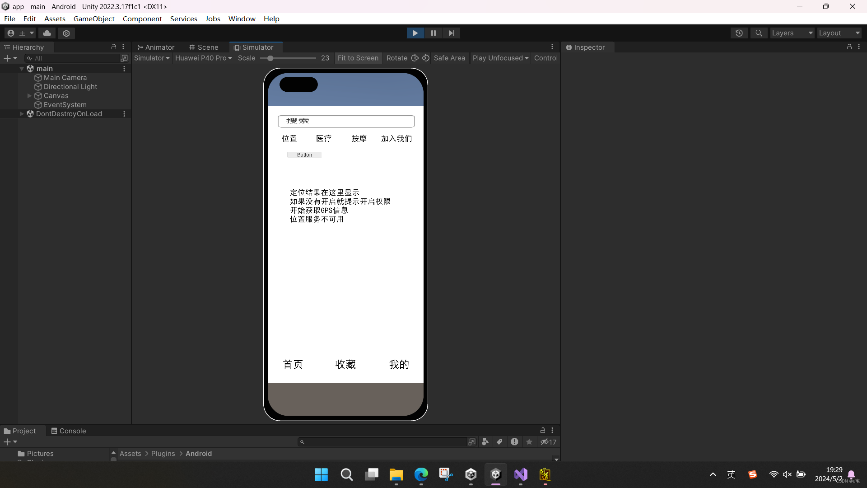This screenshot has height=488, width=867.
Task: Toggle the Inspector panel lock
Action: (849, 47)
